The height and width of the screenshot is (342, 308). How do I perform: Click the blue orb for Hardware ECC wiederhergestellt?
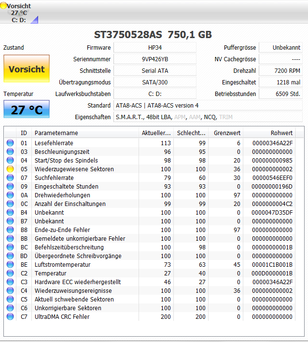(10, 282)
